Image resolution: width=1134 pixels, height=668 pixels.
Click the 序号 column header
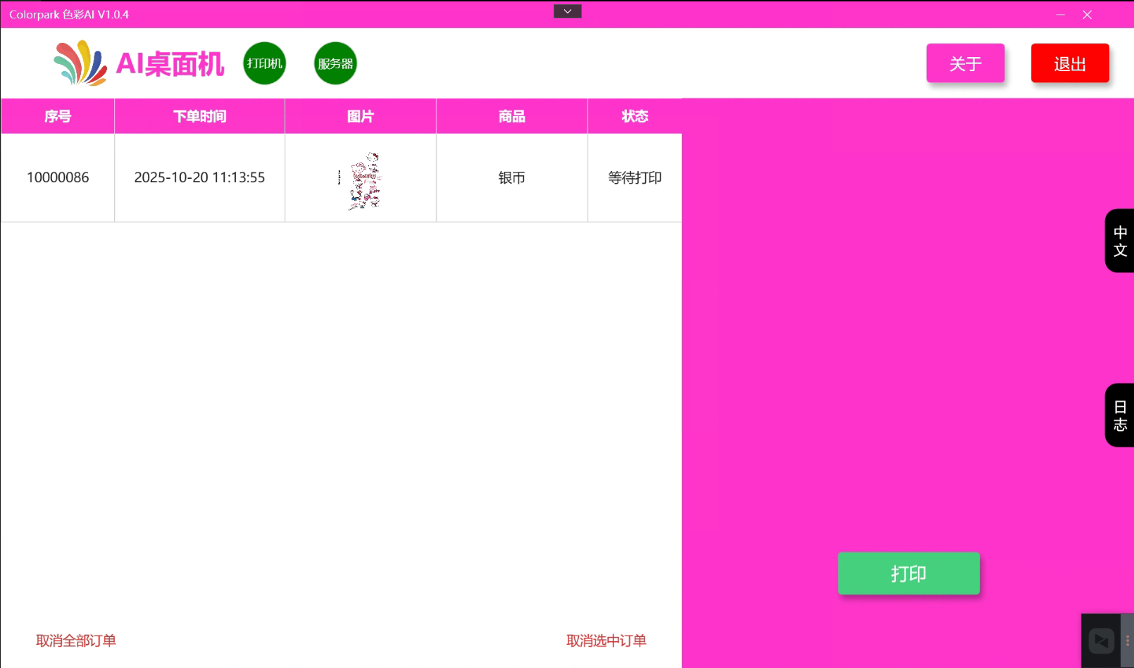click(58, 116)
